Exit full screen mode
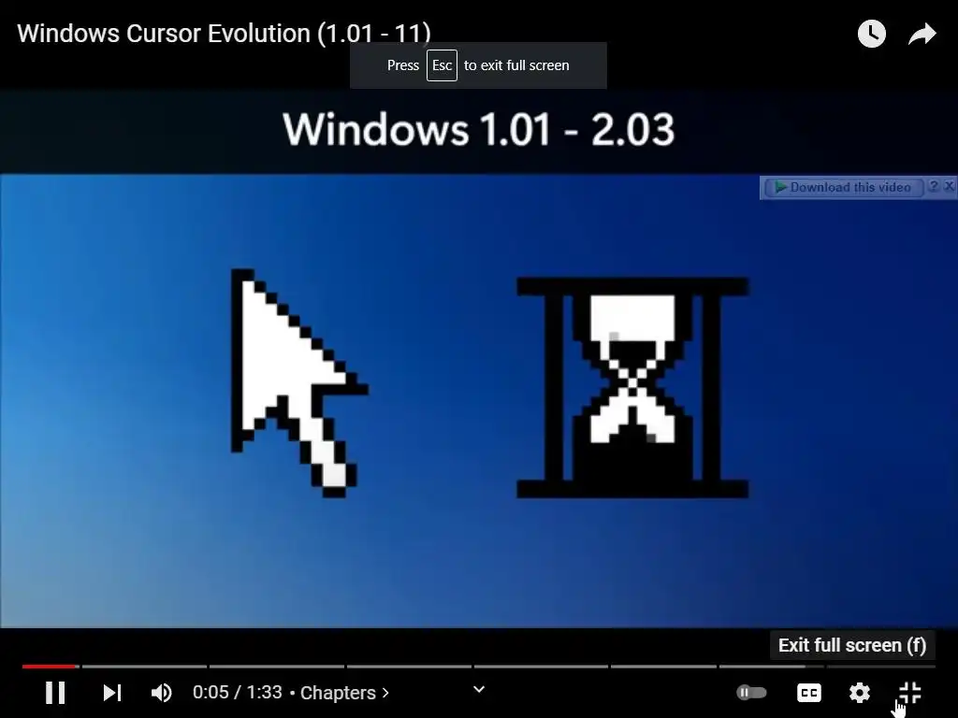This screenshot has height=718, width=958. (x=909, y=693)
